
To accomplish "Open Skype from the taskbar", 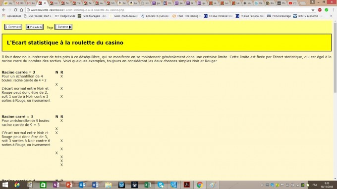I will pos(161,185).
